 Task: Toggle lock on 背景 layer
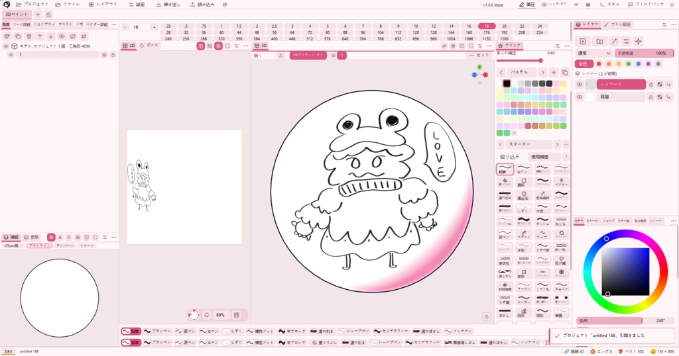tap(651, 97)
